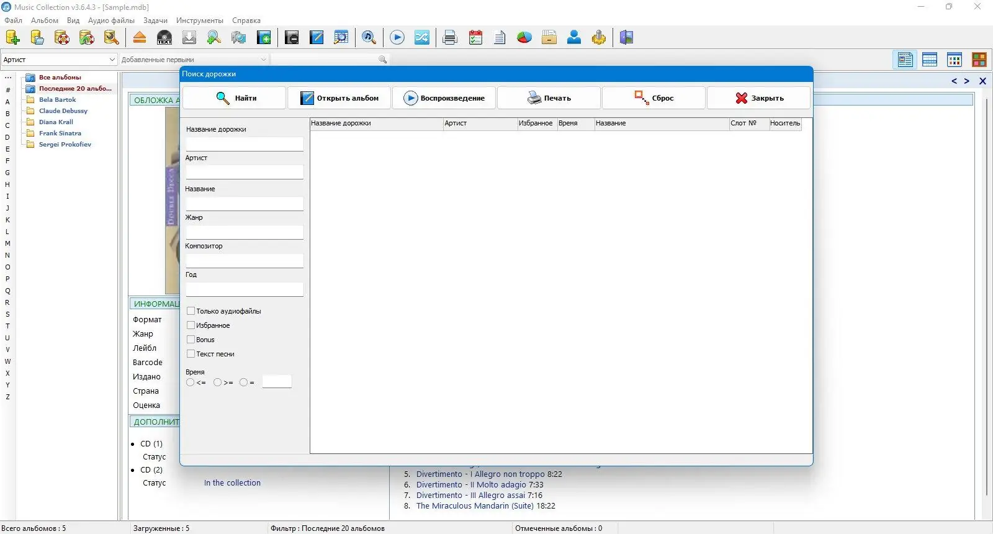Screen dimensions: 993x534
Task: Click the new database icon with green plus
Action: pos(12,38)
